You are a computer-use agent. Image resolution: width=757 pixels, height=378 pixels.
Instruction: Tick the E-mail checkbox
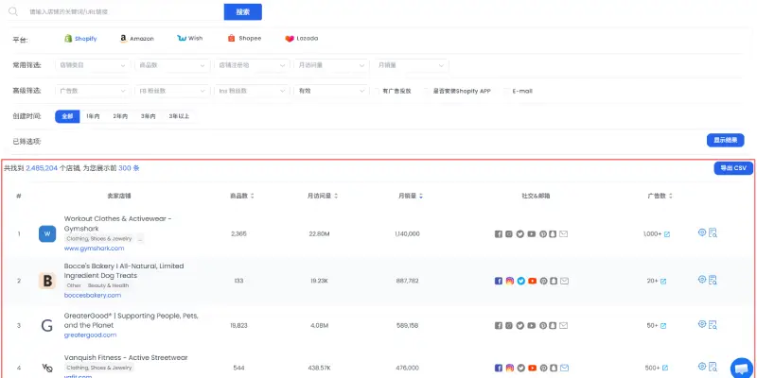[506, 91]
